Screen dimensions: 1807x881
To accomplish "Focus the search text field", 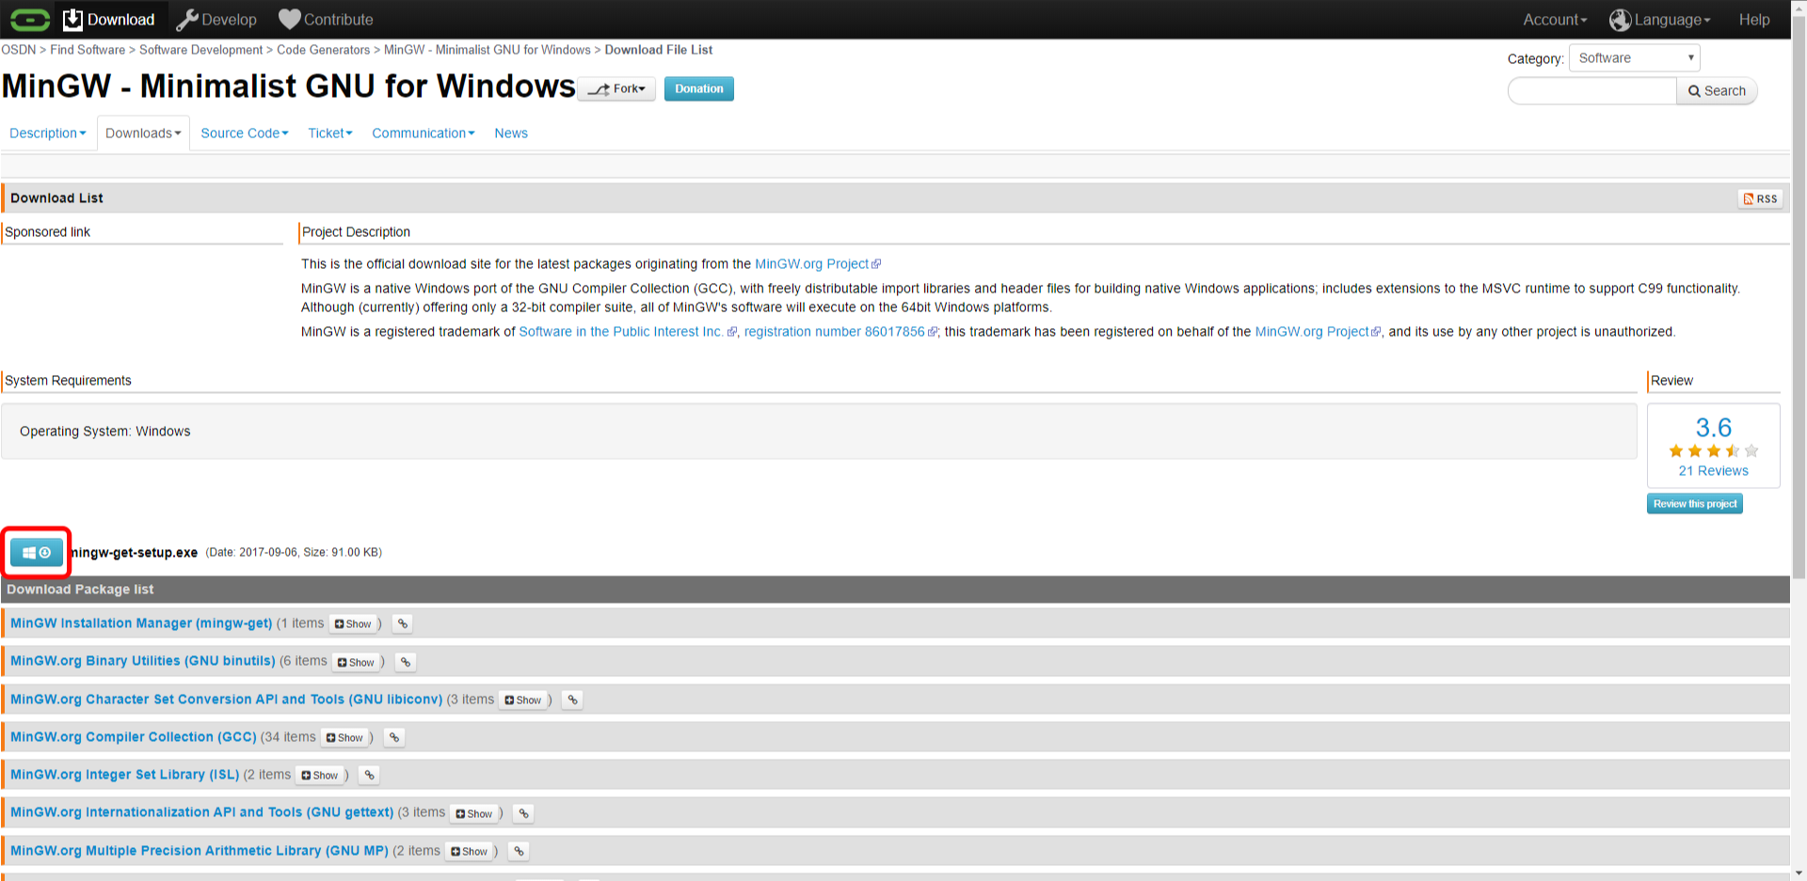I will (x=1592, y=91).
